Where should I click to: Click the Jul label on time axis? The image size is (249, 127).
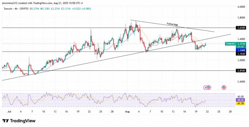click(x=9, y=111)
